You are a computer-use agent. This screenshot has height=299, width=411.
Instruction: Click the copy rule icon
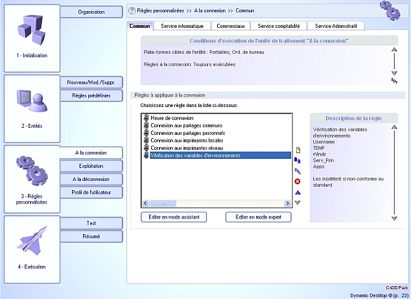tap(298, 160)
